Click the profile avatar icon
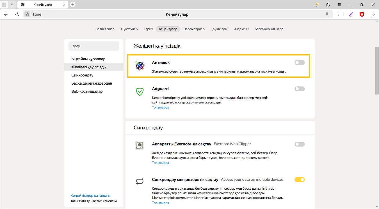 click(x=317, y=5)
